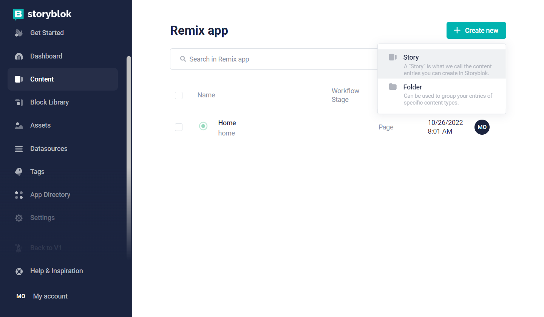The height and width of the screenshot is (317, 544).
Task: Click the Settings gear icon
Action: point(19,218)
